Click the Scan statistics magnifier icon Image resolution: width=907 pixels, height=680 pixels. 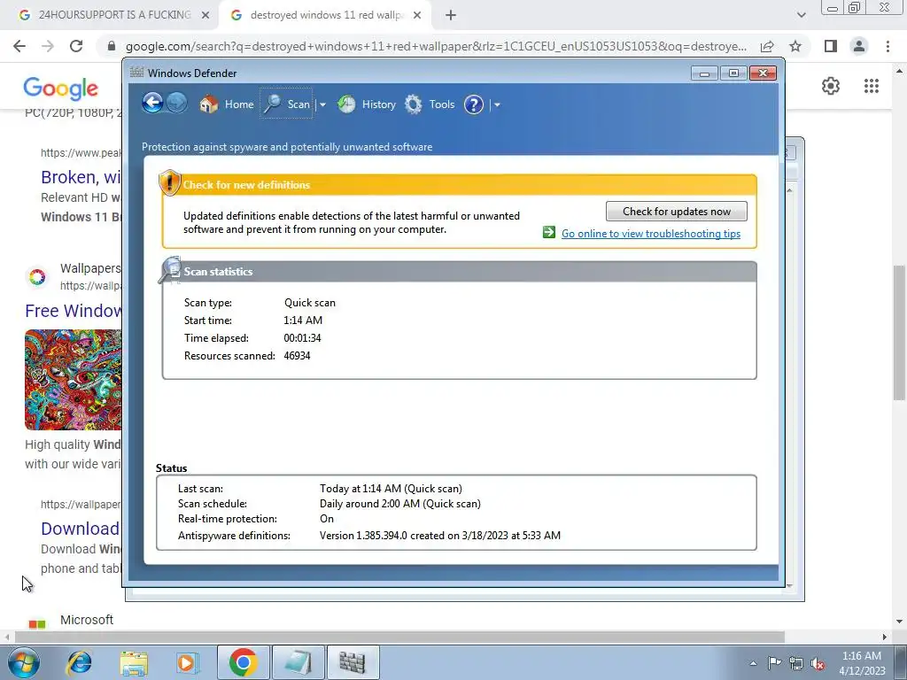click(170, 270)
